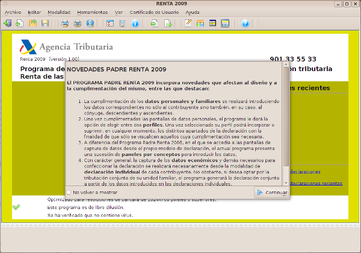Expand the Modalidad menu
The height and width of the screenshot is (253, 361).
point(58,11)
